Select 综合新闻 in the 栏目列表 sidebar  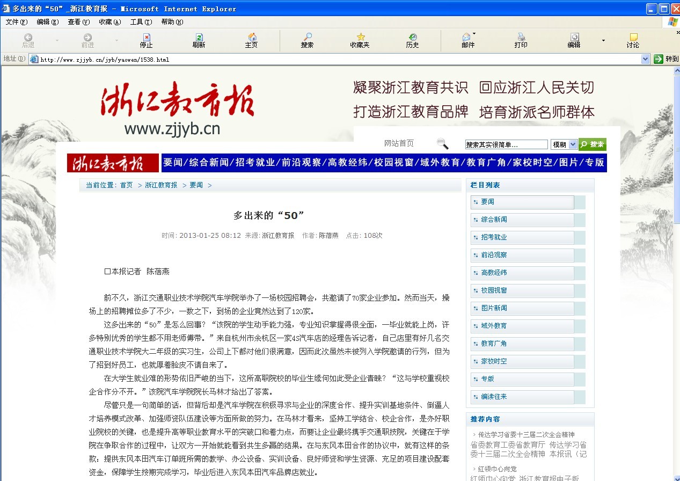tap(522, 220)
